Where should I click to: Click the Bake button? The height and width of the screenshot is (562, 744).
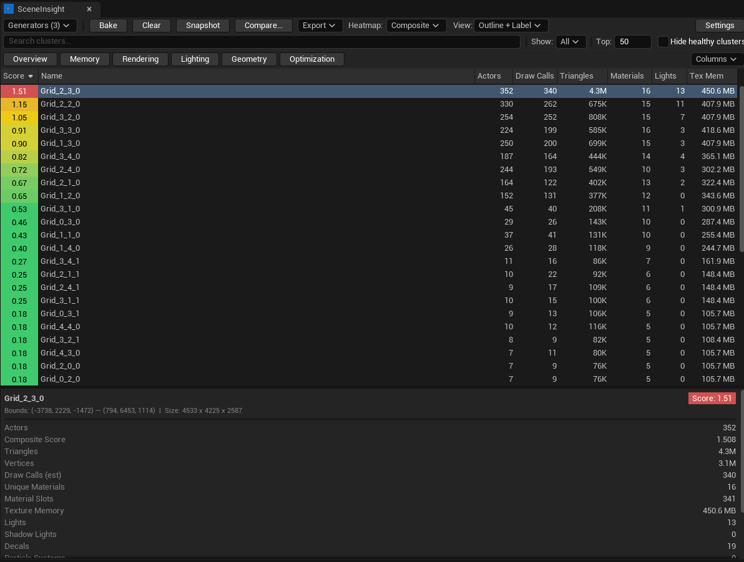108,26
